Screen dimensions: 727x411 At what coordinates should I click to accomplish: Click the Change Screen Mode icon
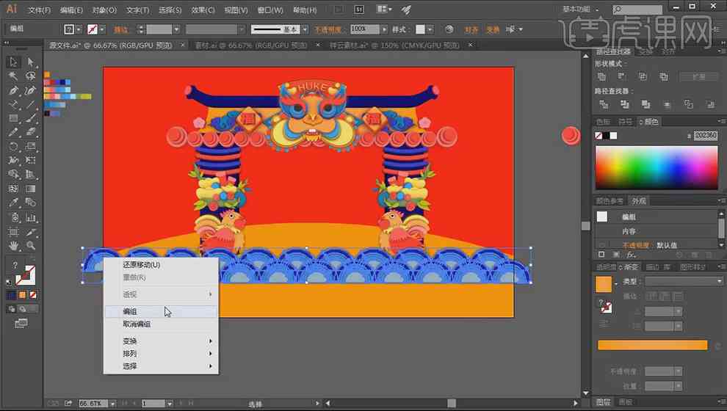(x=21, y=324)
